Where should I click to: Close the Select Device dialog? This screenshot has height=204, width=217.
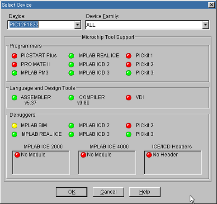(212, 5)
